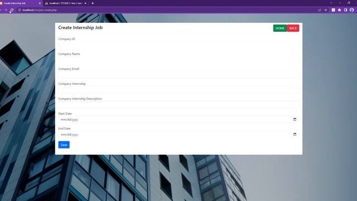Reload the page with the refresh icon

coord(12,10)
